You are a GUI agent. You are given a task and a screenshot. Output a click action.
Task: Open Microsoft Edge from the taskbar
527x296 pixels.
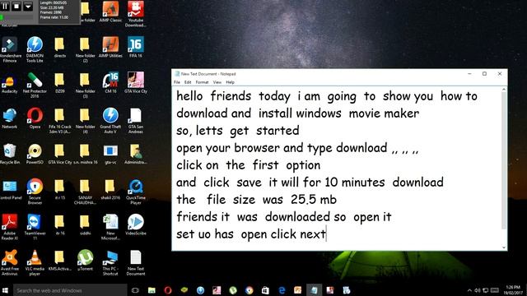[x=282, y=290]
